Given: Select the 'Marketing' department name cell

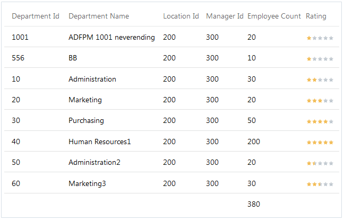Looking at the screenshot, I should [x=85, y=100].
